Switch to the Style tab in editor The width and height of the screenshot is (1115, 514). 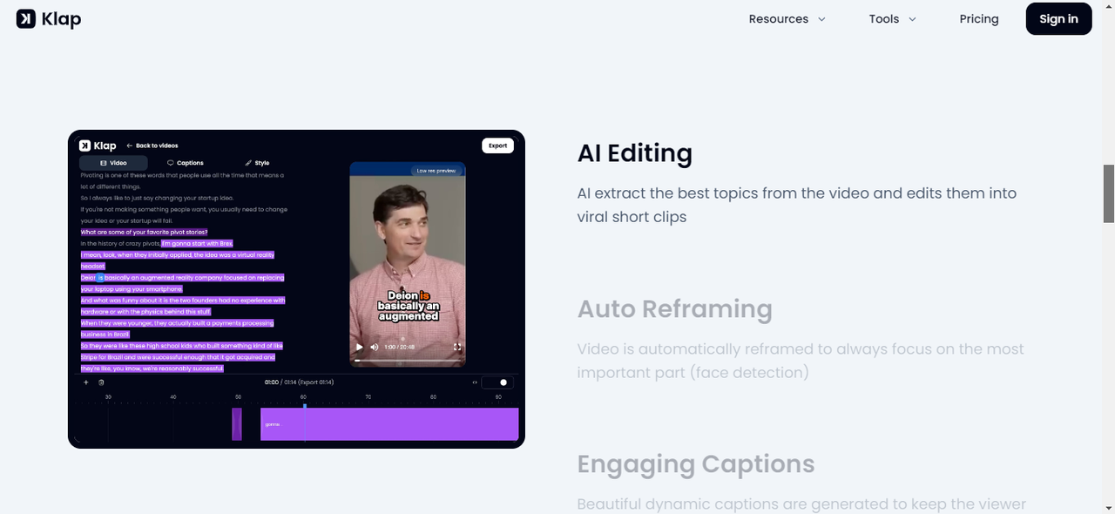[x=257, y=163]
